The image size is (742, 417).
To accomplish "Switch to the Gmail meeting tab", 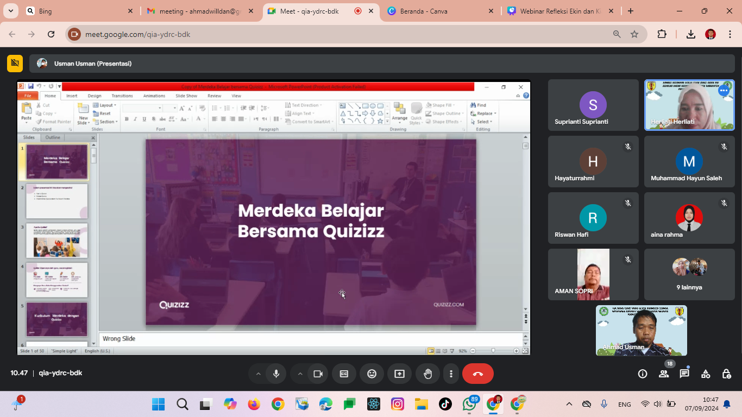I will [200, 11].
